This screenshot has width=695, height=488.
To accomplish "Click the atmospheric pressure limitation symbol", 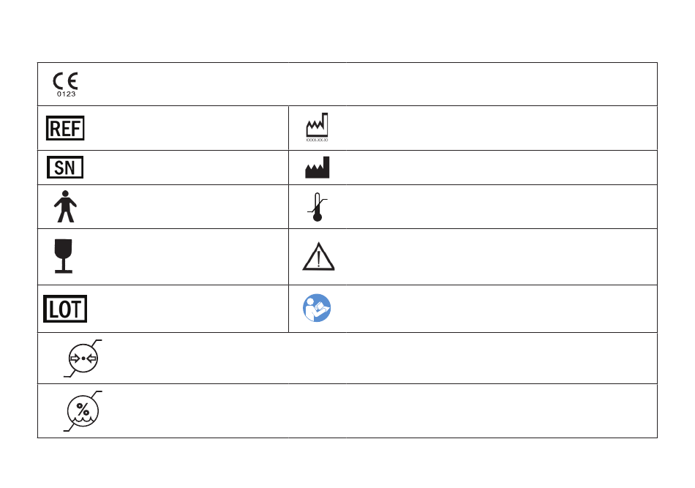I will point(83,359).
